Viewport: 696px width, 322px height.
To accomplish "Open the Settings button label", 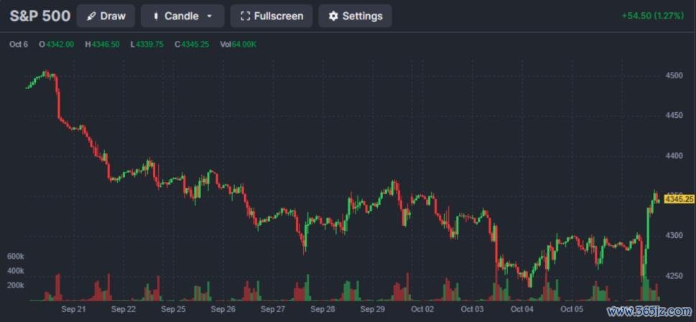I will (362, 17).
